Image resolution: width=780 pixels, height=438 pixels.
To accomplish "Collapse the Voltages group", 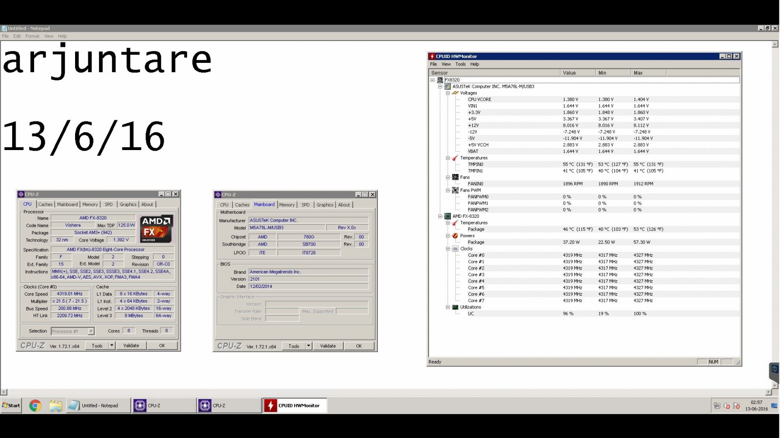I will [x=448, y=93].
